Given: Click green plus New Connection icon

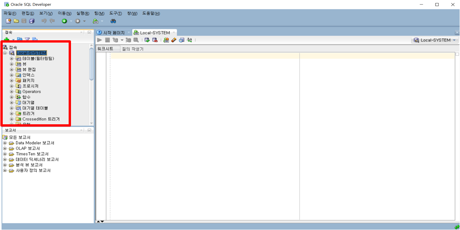Looking at the screenshot, I should (7, 39).
